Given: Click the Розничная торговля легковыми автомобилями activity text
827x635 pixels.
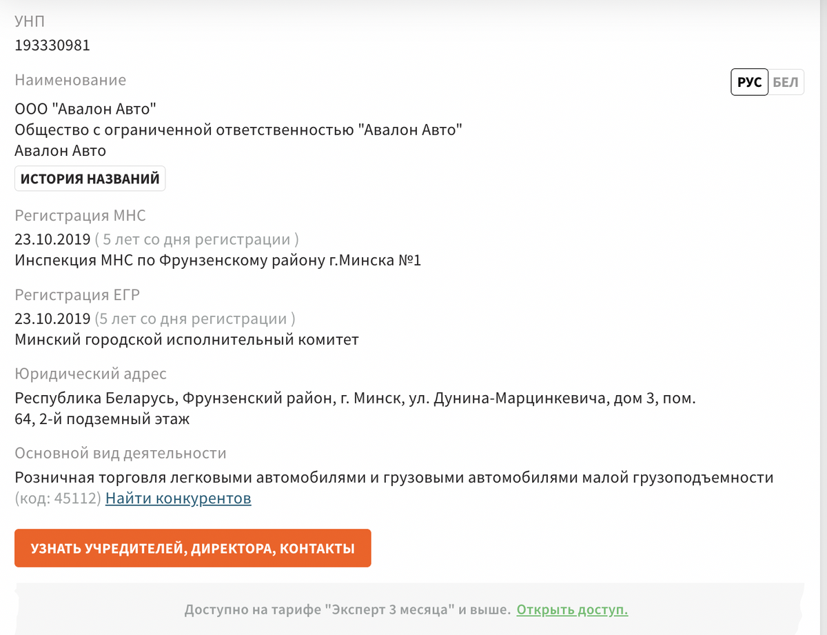Looking at the screenshot, I should pyautogui.click(x=394, y=478).
